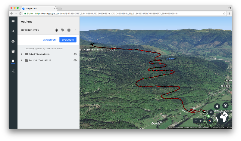Click the VERWERFEN discard button
The image size is (241, 141).
(x=49, y=40)
